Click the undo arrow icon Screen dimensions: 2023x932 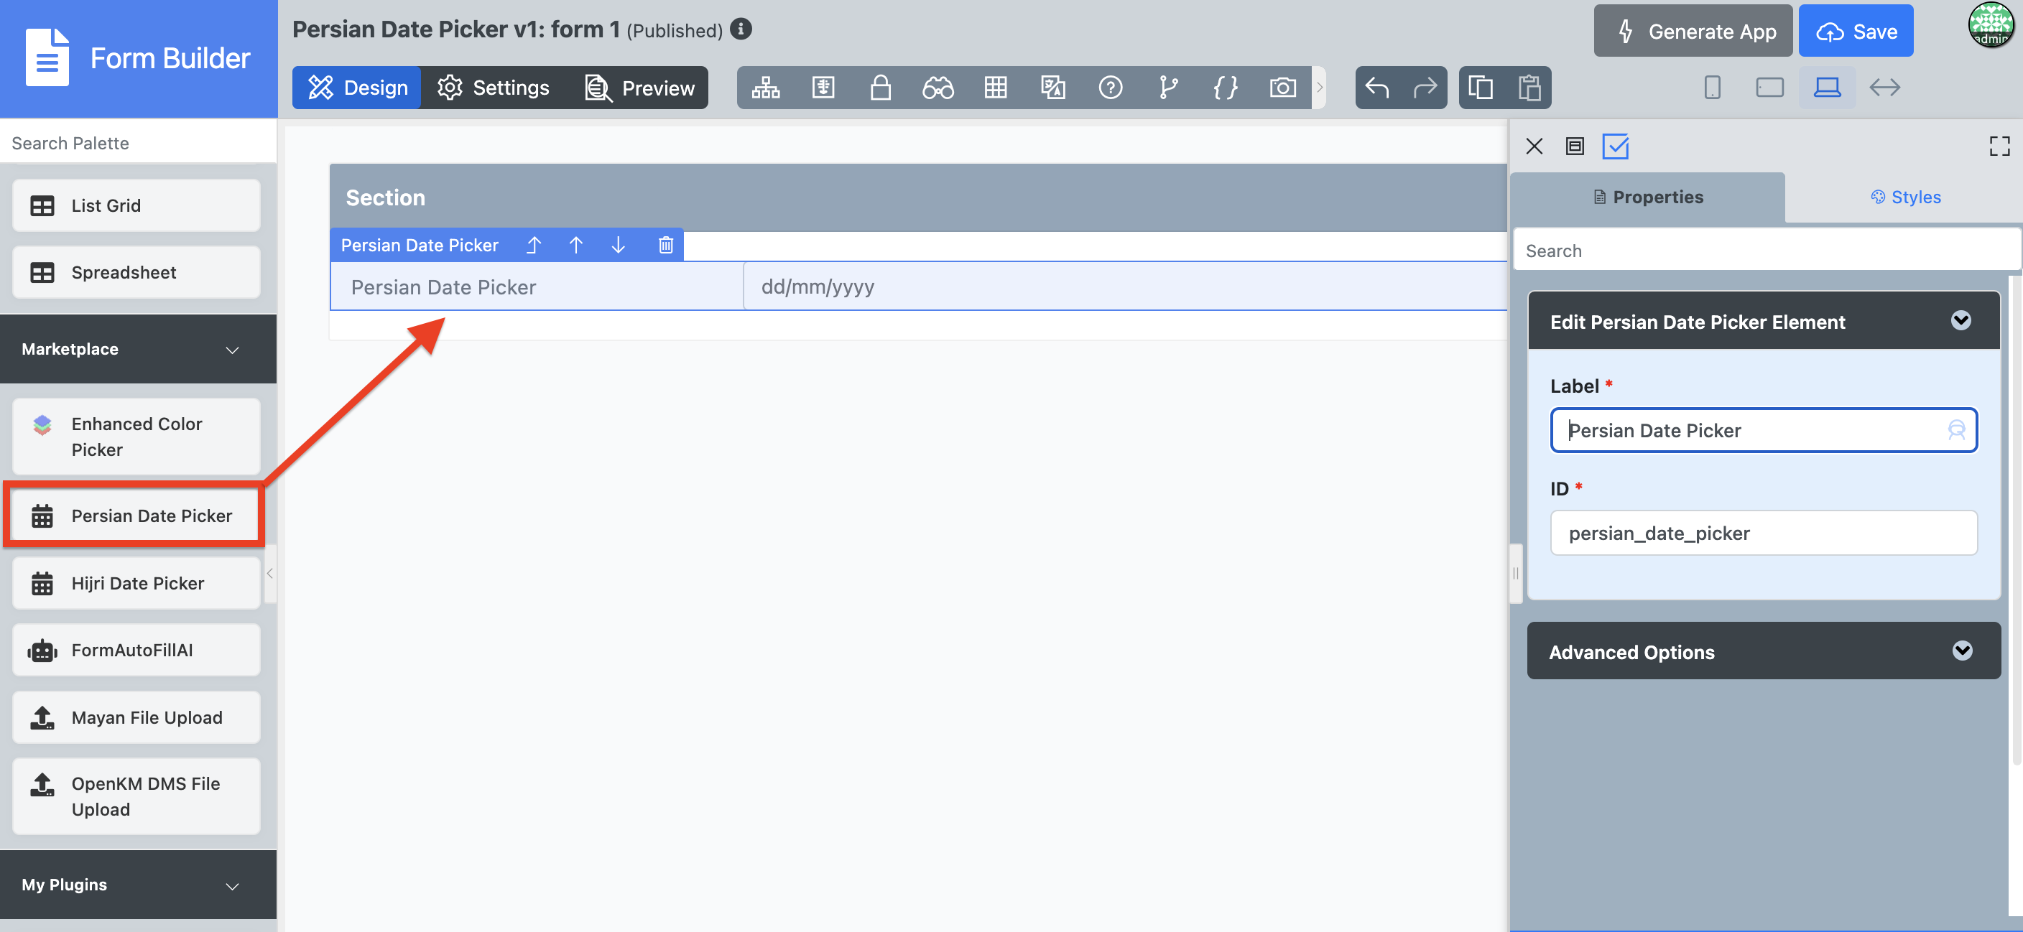[x=1377, y=87]
